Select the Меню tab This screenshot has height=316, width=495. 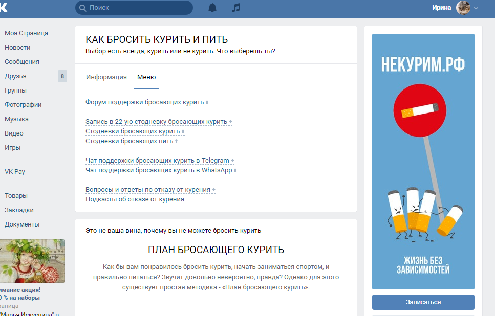[146, 77]
